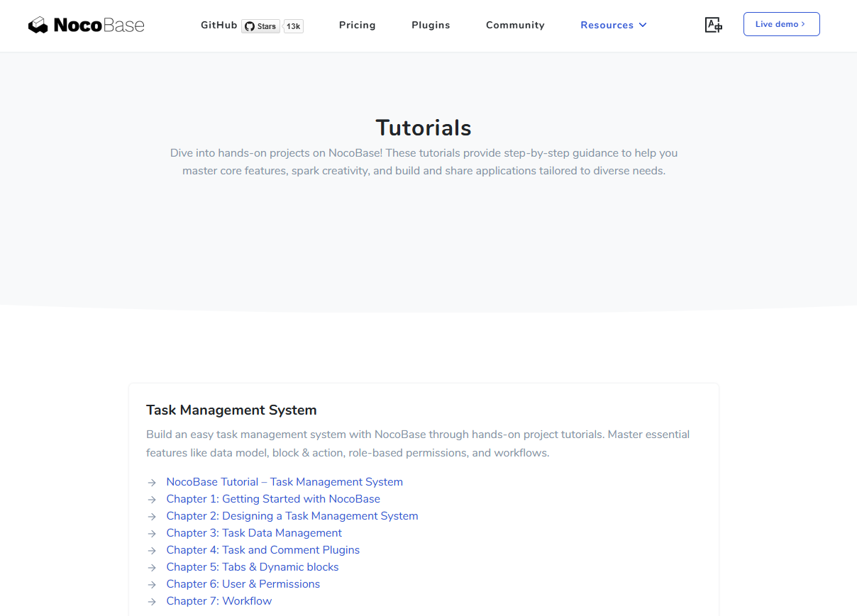The width and height of the screenshot is (857, 616).
Task: Click arrow beside NocoBase Tutorial link
Action: 152,483
